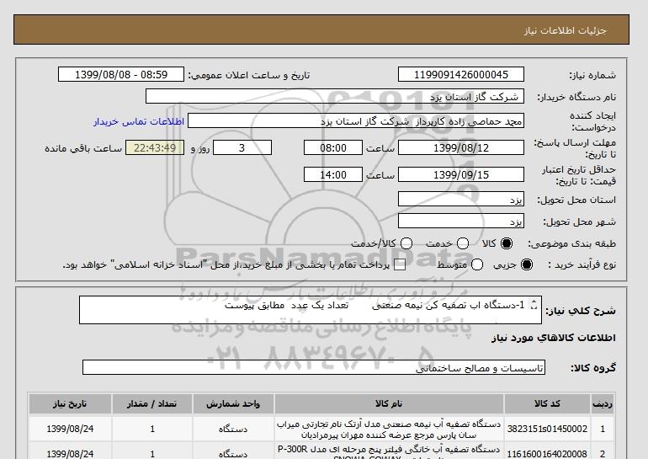Click row 1 product name semi-industrial water purifier

point(389,430)
